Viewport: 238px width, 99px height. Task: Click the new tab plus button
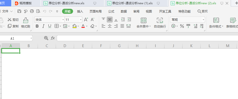(236, 3)
